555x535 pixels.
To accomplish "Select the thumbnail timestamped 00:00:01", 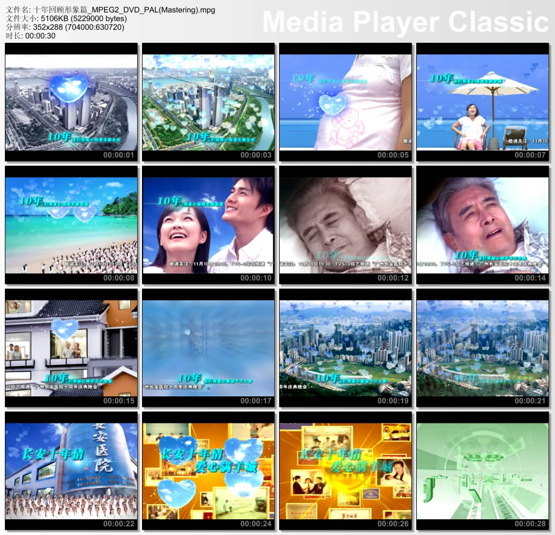I will pos(71,102).
